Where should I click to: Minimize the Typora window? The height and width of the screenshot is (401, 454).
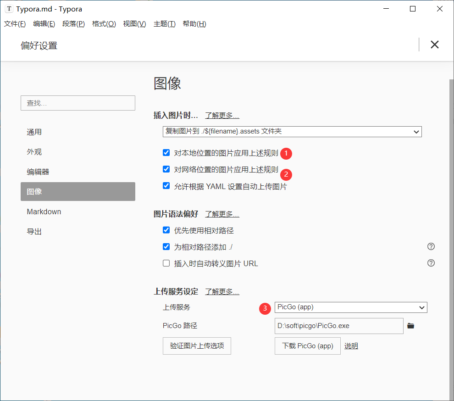coord(386,9)
